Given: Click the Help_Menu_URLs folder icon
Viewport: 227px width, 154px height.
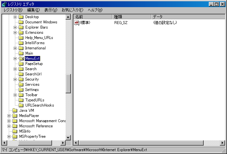Looking at the screenshot, I should pyautogui.click(x=21, y=38).
